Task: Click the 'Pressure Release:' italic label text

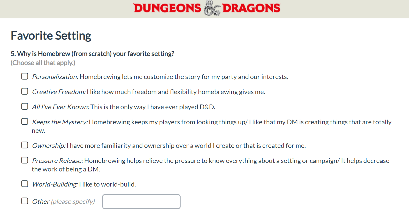Action: click(x=58, y=161)
